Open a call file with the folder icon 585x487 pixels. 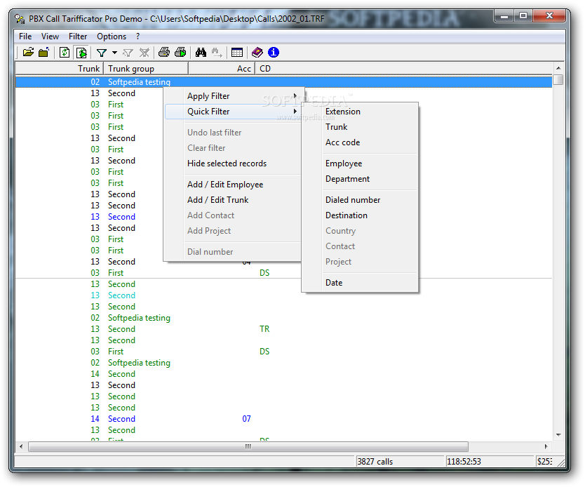click(x=28, y=52)
